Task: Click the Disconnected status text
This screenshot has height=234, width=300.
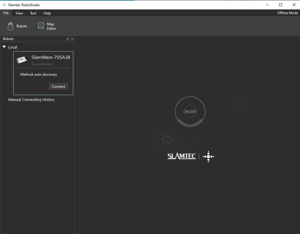Action: click(42, 64)
